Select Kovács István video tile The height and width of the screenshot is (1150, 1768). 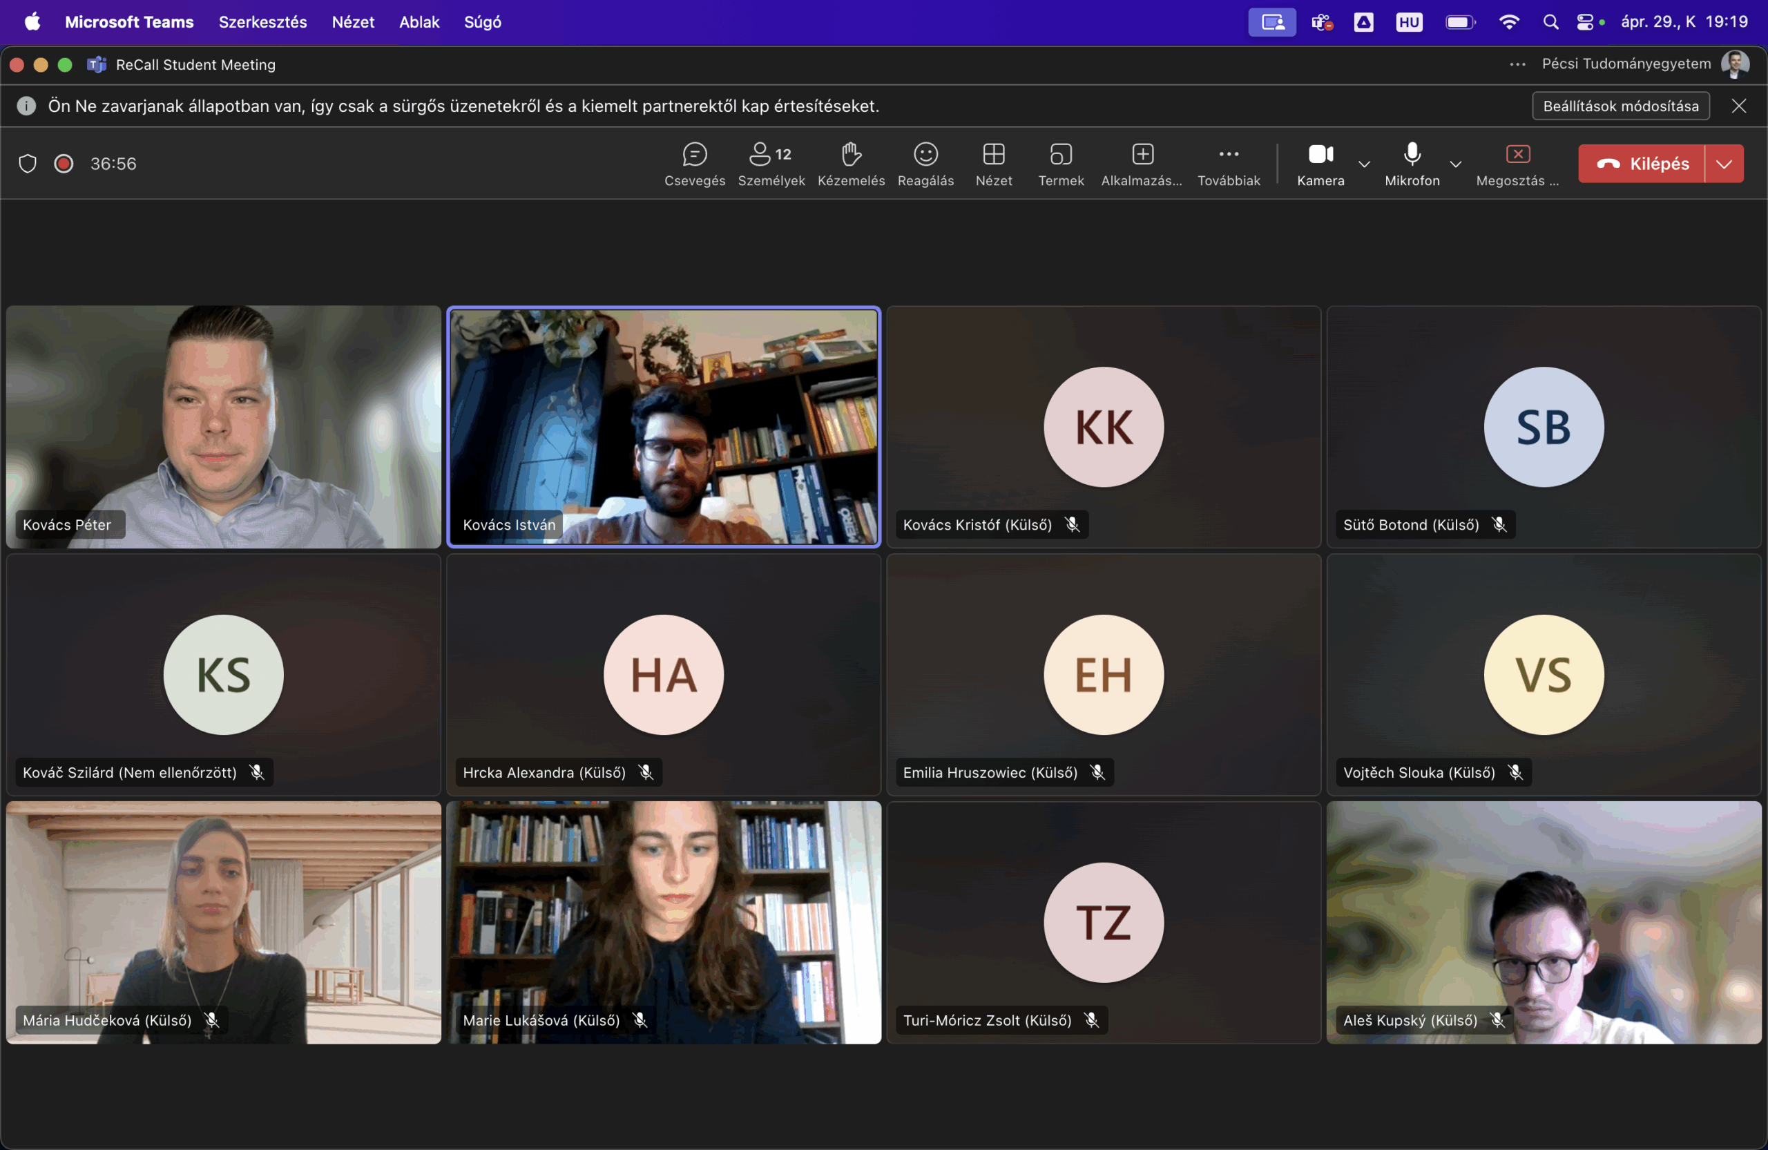664,427
